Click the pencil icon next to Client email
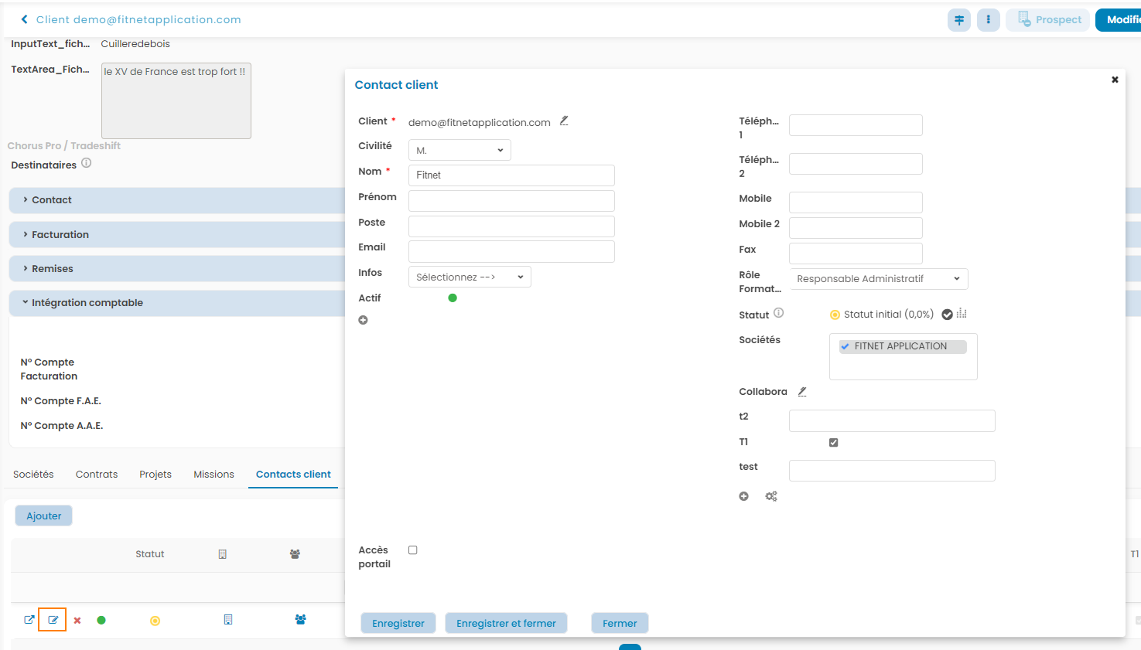Viewport: 1141px width, 650px height. tap(564, 121)
